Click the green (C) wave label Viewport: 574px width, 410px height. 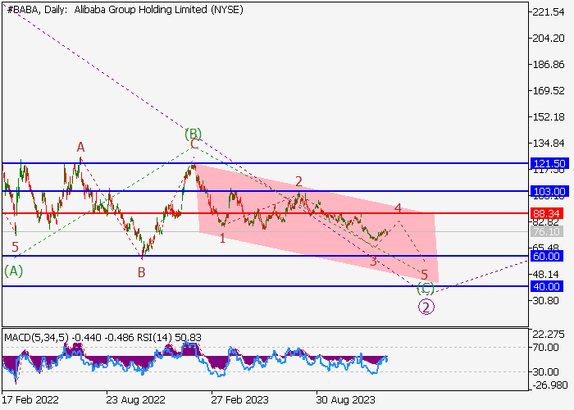point(425,288)
